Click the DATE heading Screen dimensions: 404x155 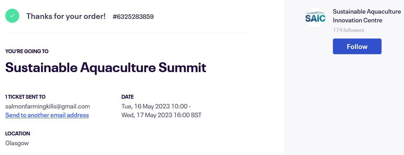128,97
